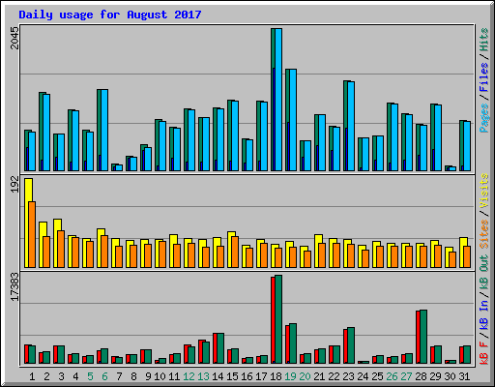This screenshot has width=495, height=387.
Task: Click day 27 on the x-axis
Action: 406,376
